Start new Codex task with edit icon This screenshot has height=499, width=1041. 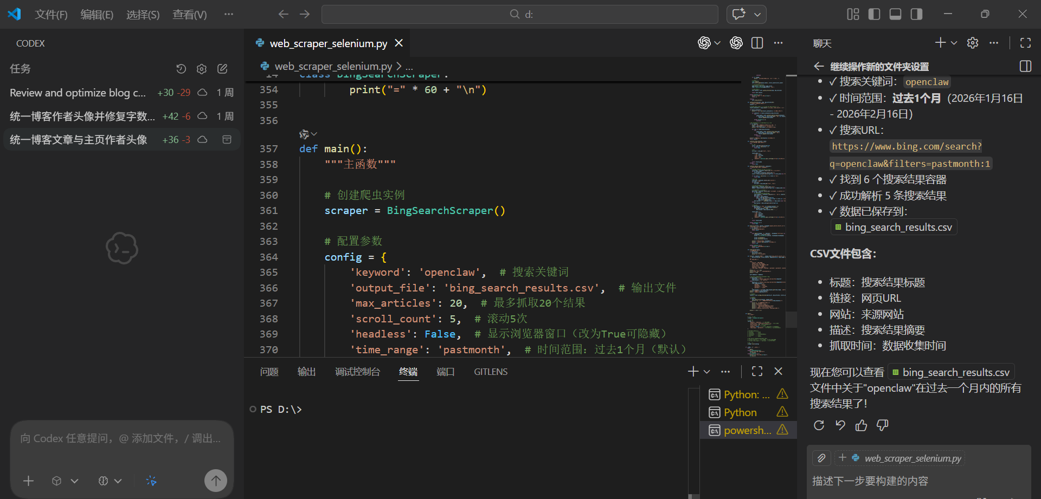click(x=222, y=69)
